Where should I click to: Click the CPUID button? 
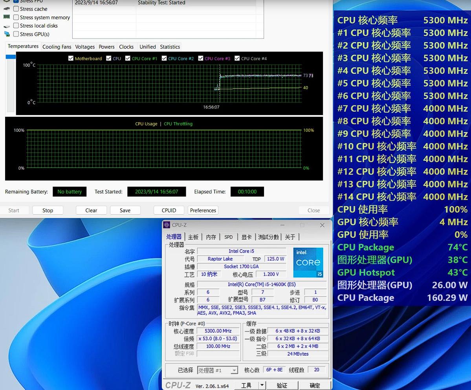pyautogui.click(x=169, y=210)
